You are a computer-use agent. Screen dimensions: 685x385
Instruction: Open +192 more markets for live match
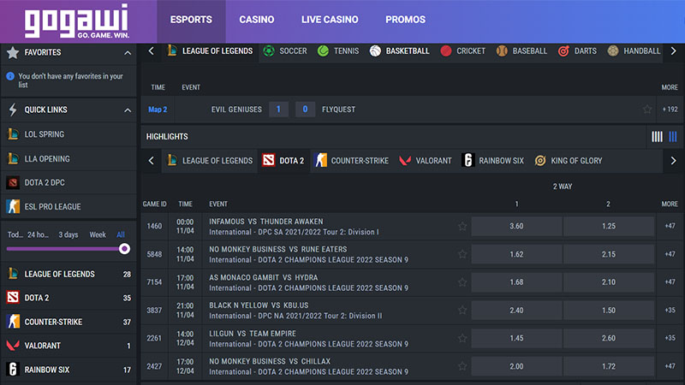click(x=670, y=110)
